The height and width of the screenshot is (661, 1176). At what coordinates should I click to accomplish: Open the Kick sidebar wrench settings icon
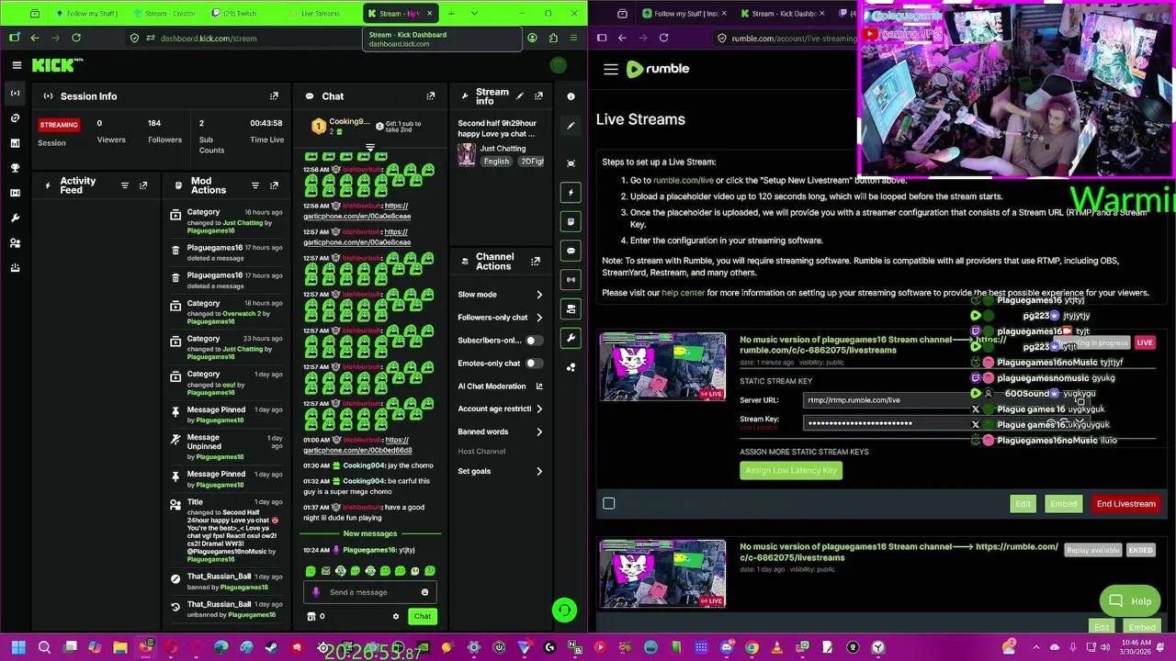click(15, 218)
